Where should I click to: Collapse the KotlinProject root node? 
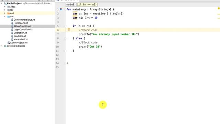point(1,3)
